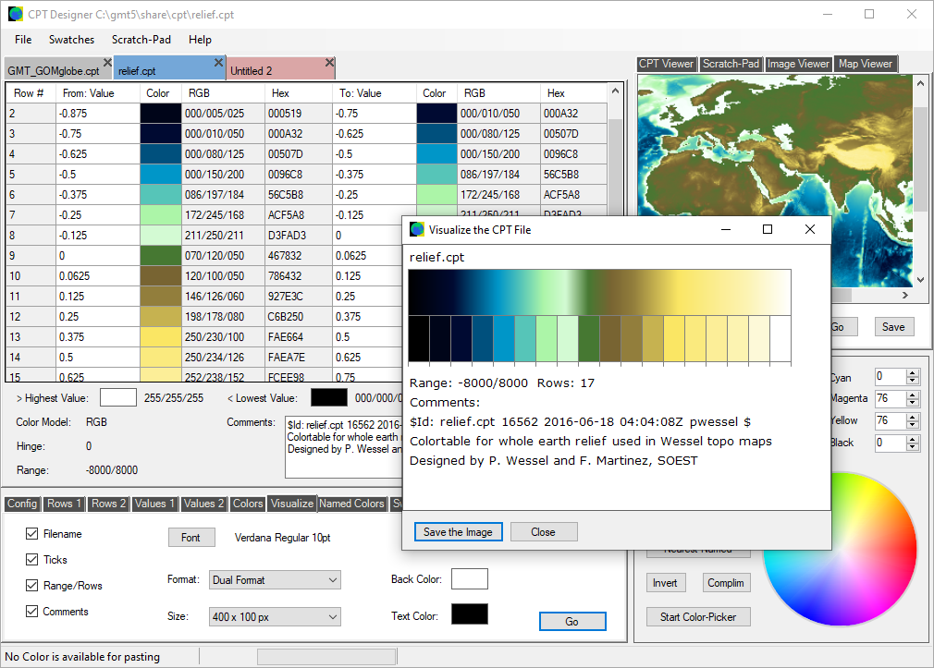
Task: Click the gradient preview in Visualize dialog
Action: [x=599, y=292]
